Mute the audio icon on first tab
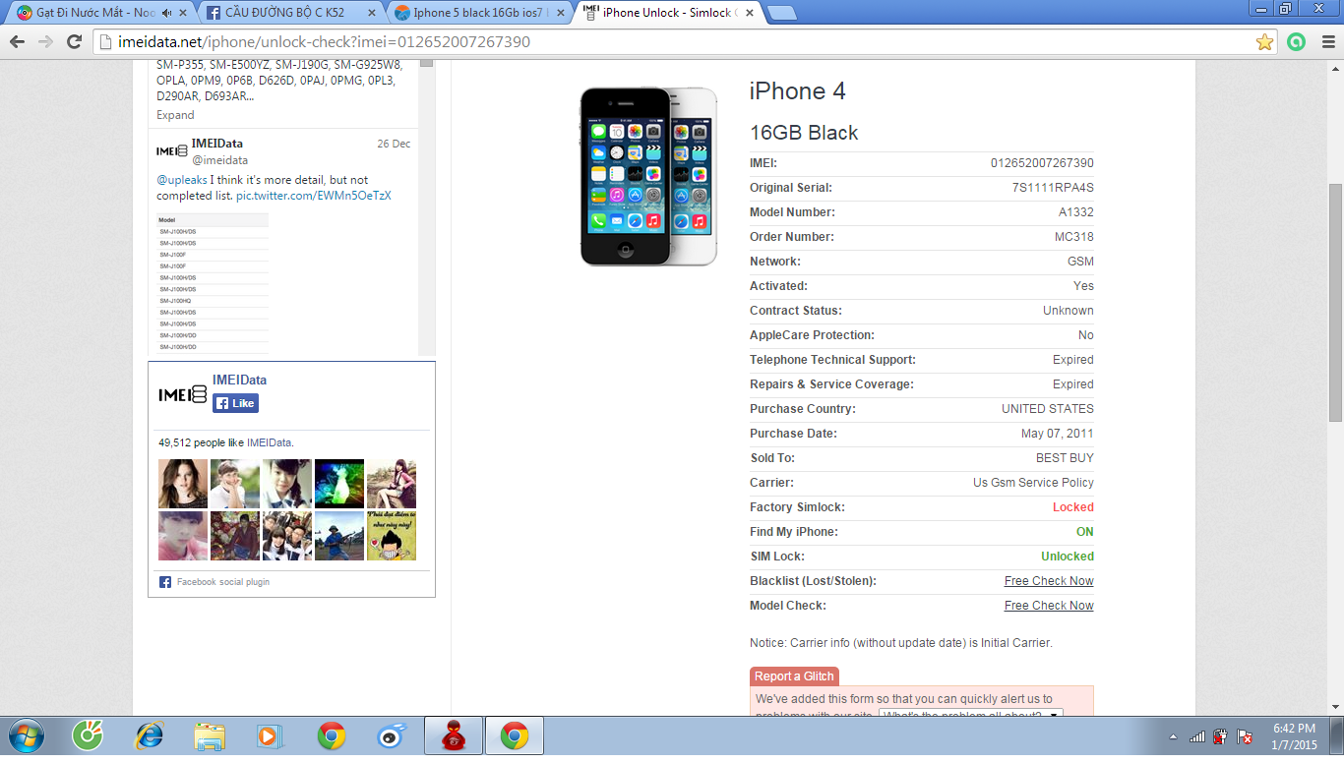The height and width of the screenshot is (763, 1344). (166, 13)
